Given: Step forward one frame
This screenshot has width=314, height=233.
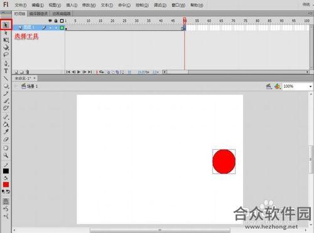Looking at the screenshot, I should (x=84, y=72).
